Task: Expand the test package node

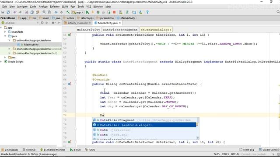Action: (x=10, y=53)
